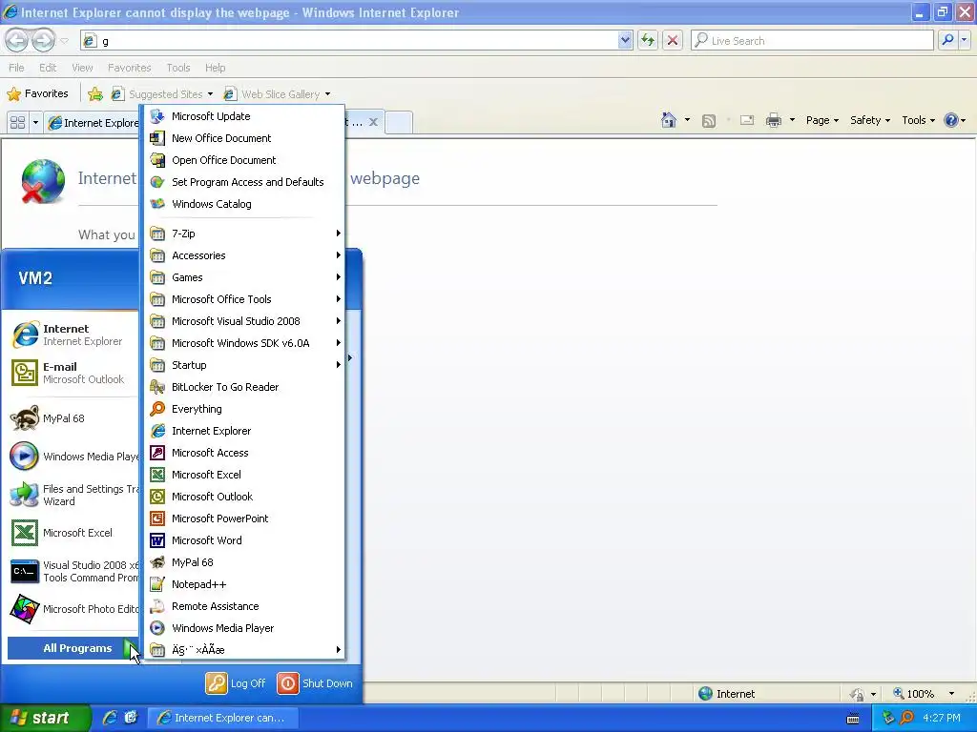Image resolution: width=977 pixels, height=732 pixels.
Task: Open Set Program Access and Defaults
Action: click(x=244, y=182)
